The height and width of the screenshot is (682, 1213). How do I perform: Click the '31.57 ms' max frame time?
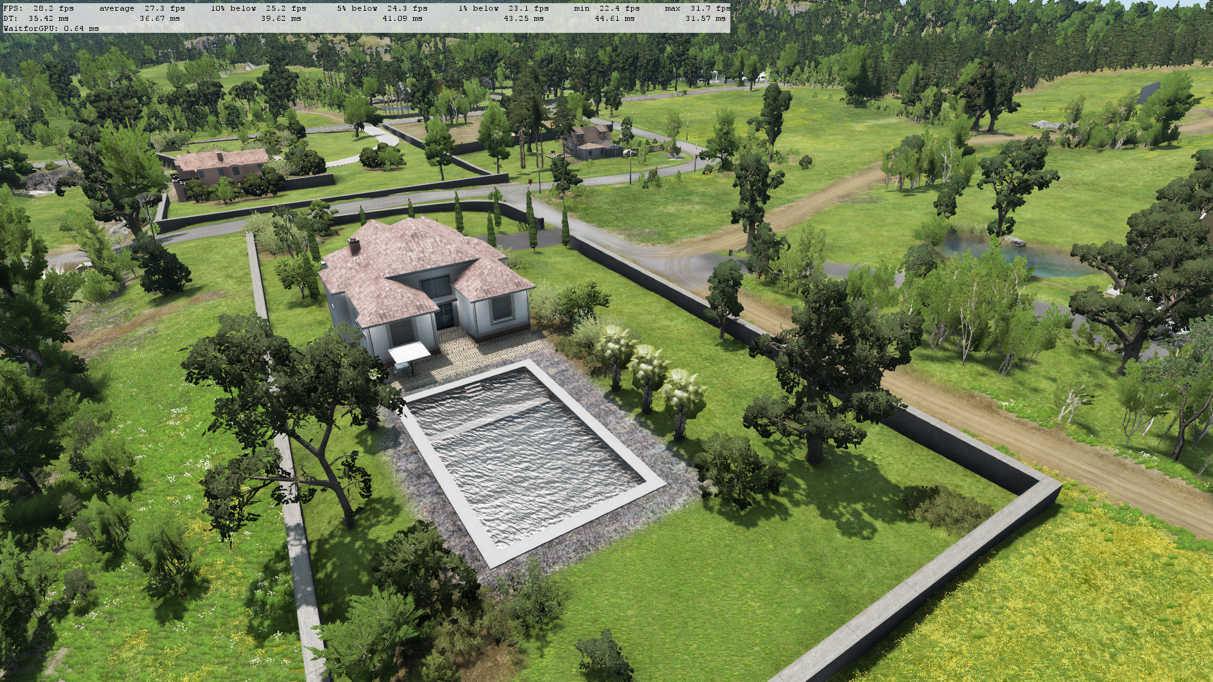click(706, 18)
